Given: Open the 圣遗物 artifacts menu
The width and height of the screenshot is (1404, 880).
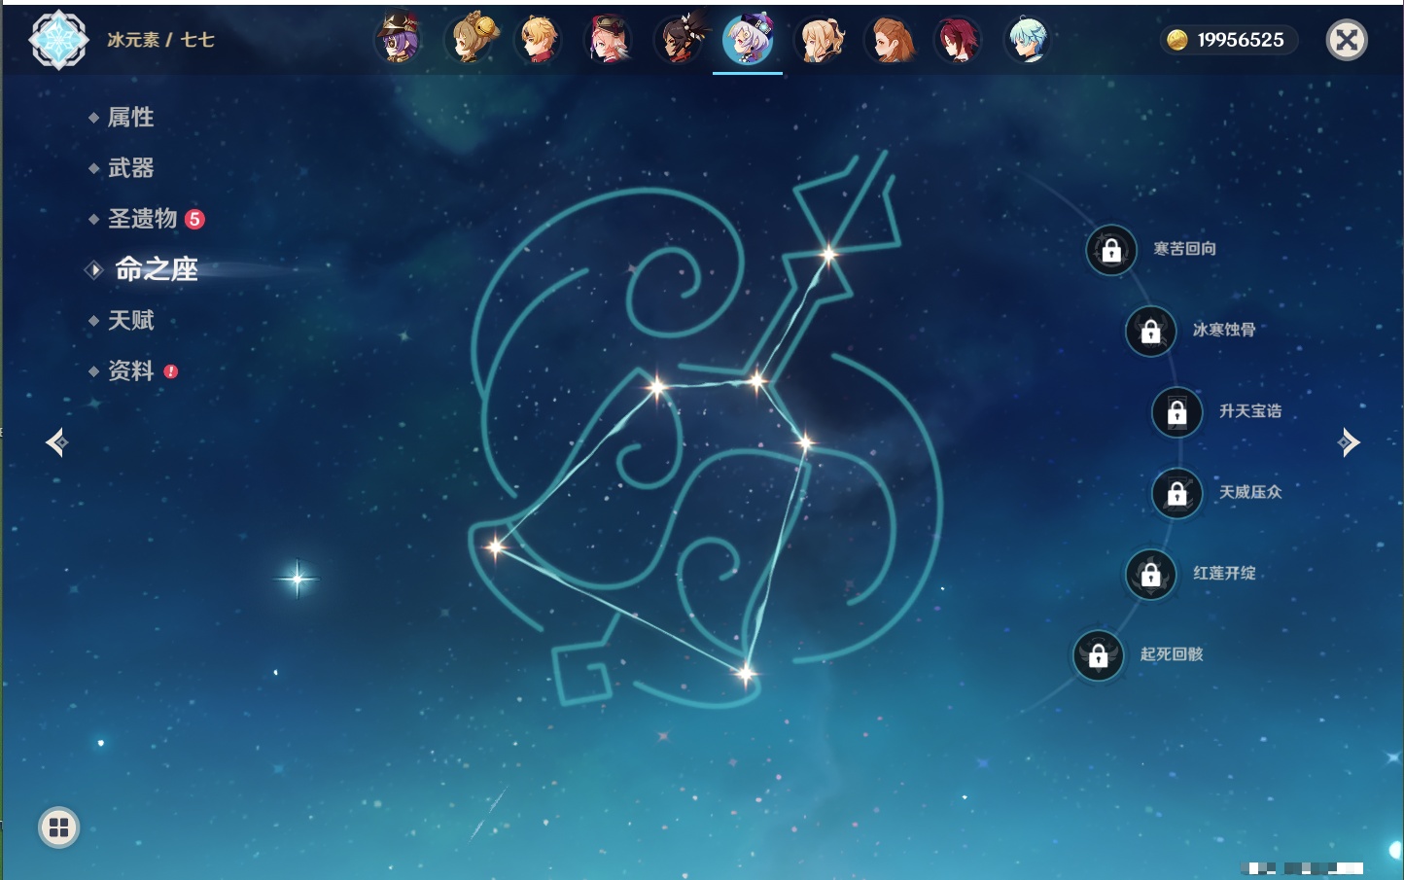Looking at the screenshot, I should pyautogui.click(x=142, y=219).
